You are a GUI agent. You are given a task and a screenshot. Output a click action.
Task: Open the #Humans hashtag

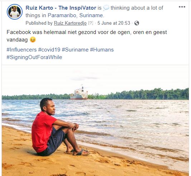click(102, 50)
